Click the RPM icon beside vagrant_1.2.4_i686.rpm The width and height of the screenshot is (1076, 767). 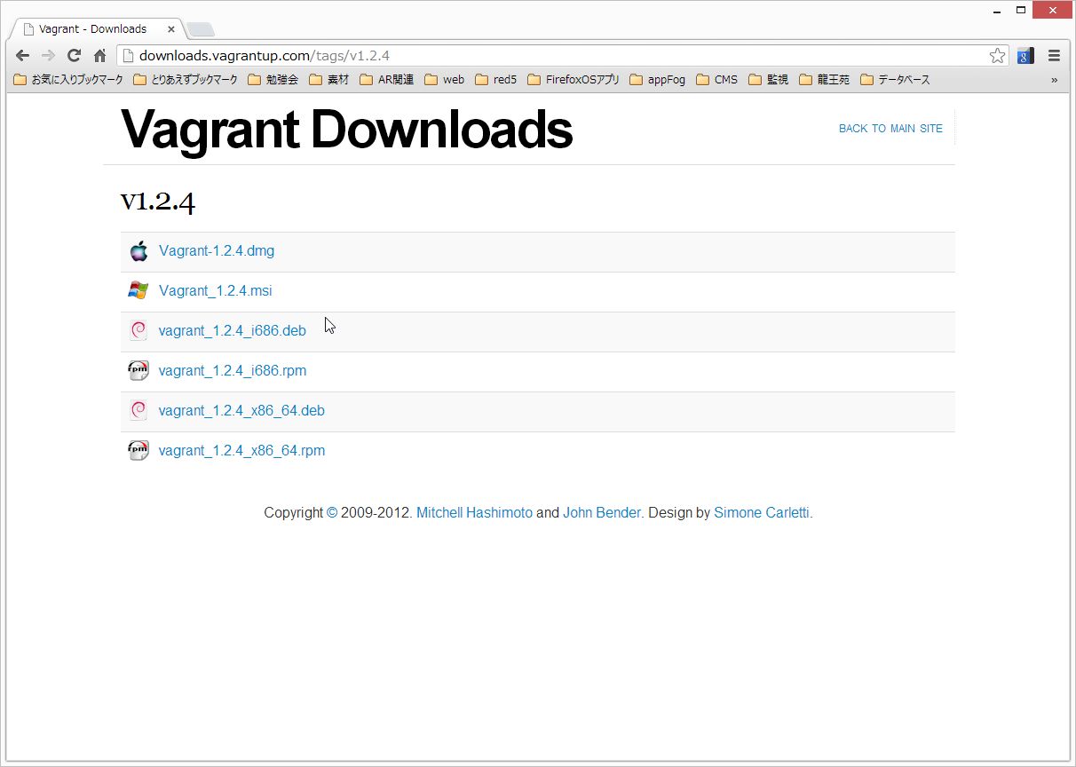tap(138, 371)
